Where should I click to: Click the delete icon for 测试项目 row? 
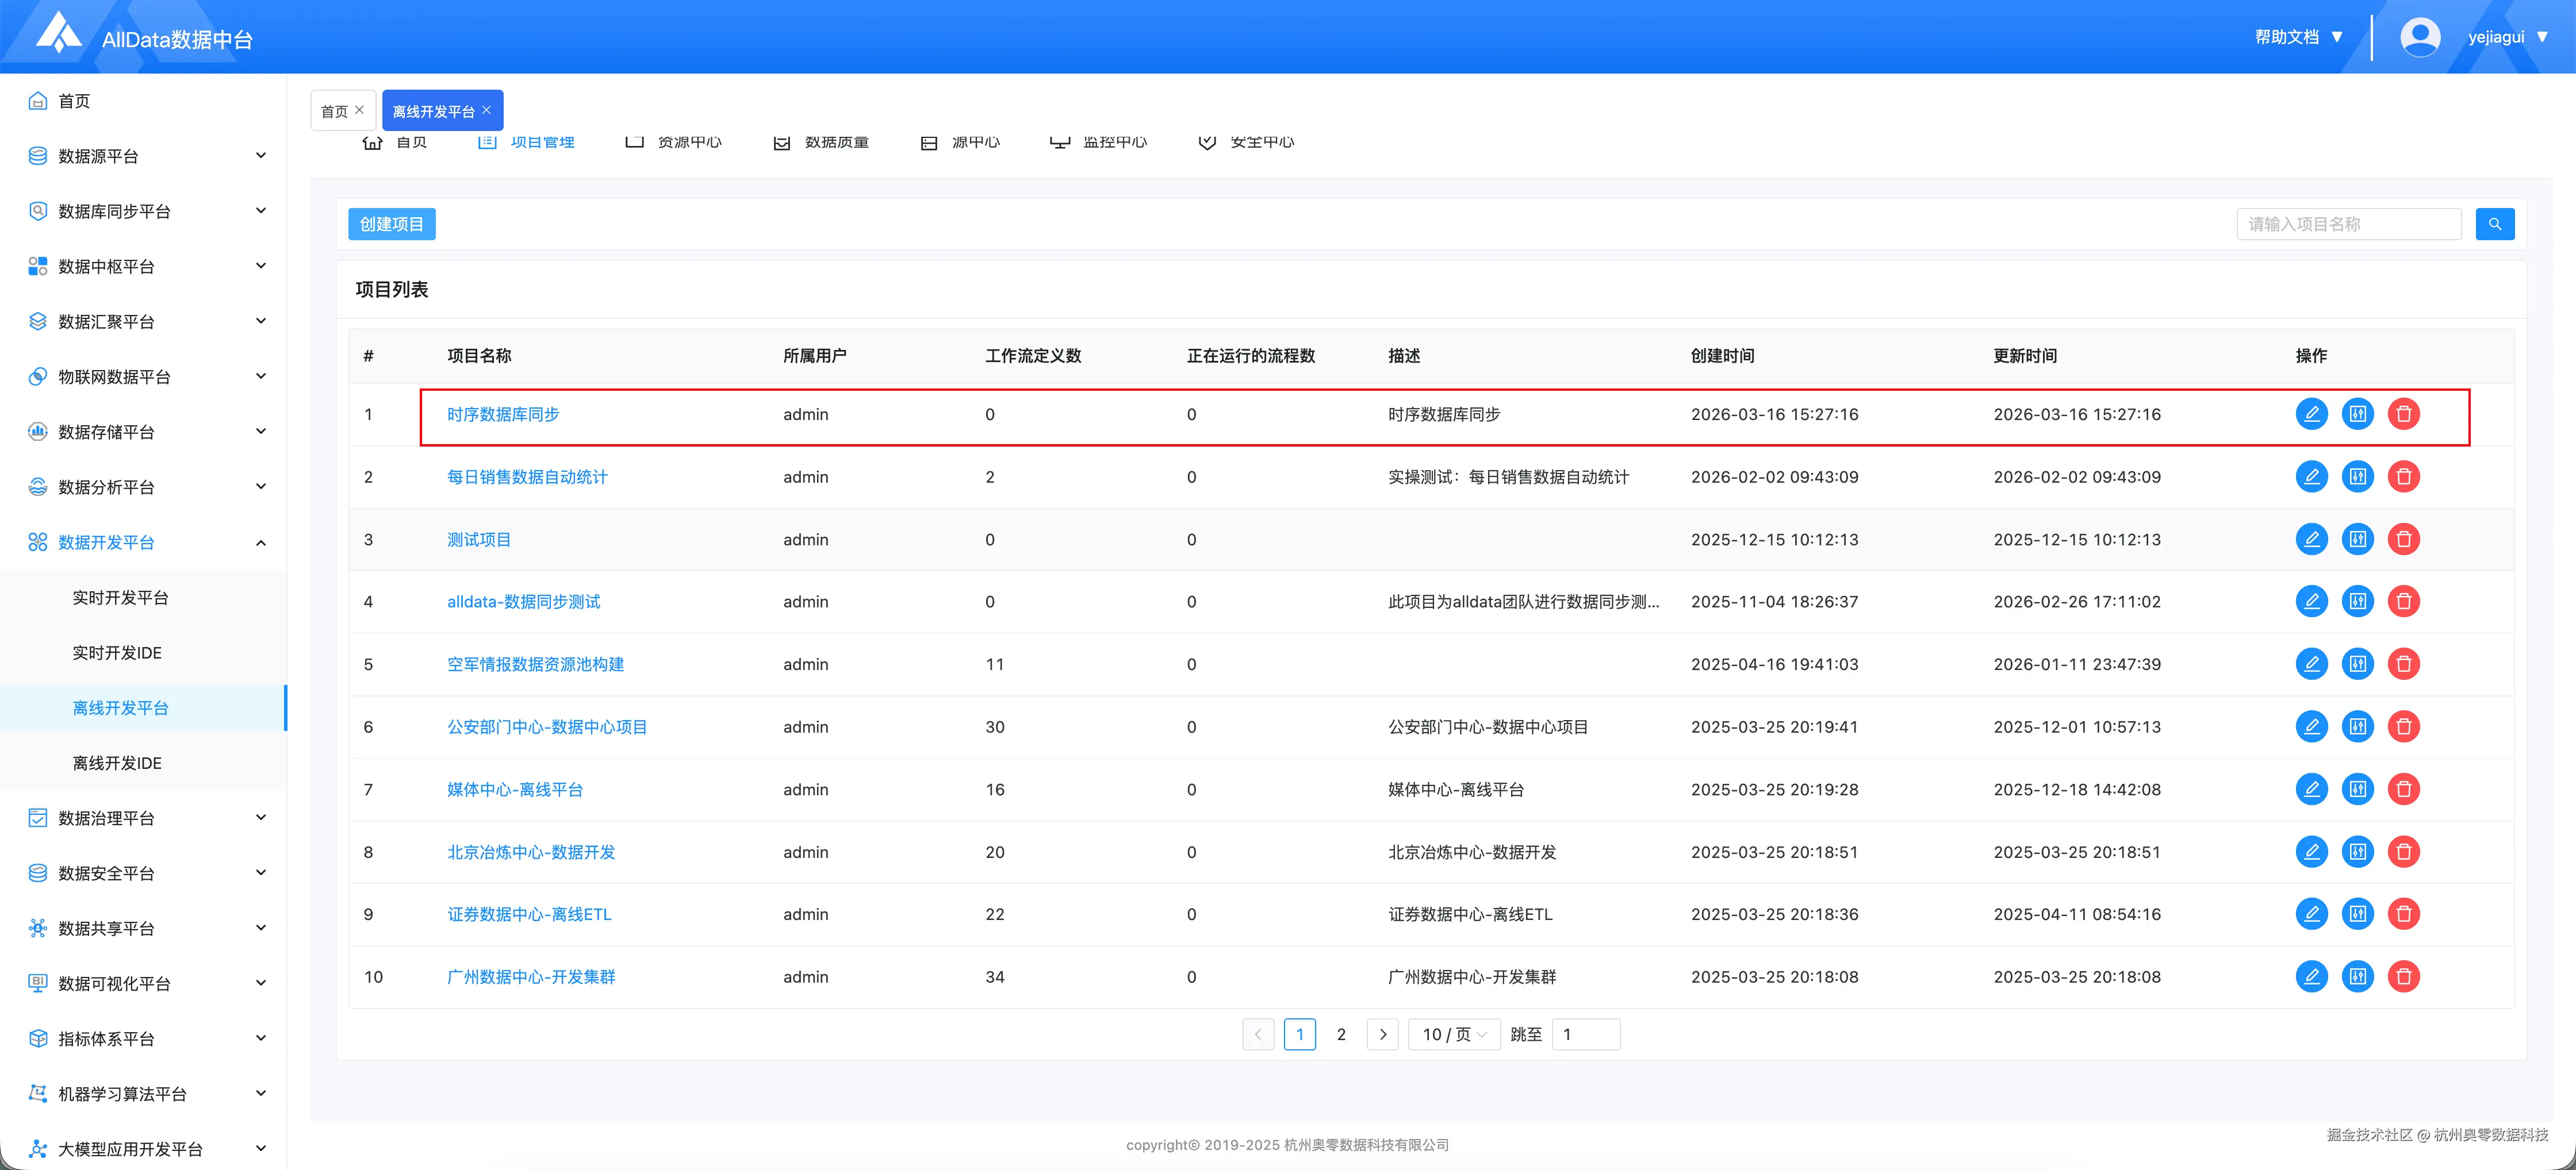point(2403,540)
